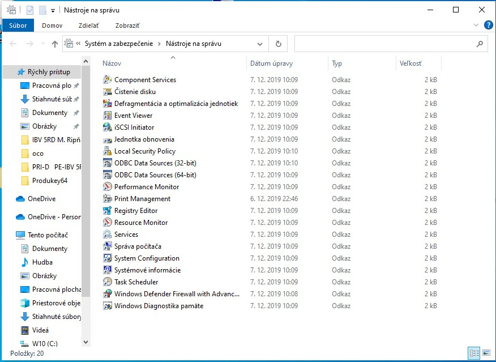Select the Print Management icon
The image size is (496, 362).
pos(107,198)
